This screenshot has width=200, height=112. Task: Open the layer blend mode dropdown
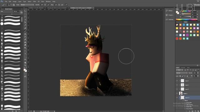[182, 73]
